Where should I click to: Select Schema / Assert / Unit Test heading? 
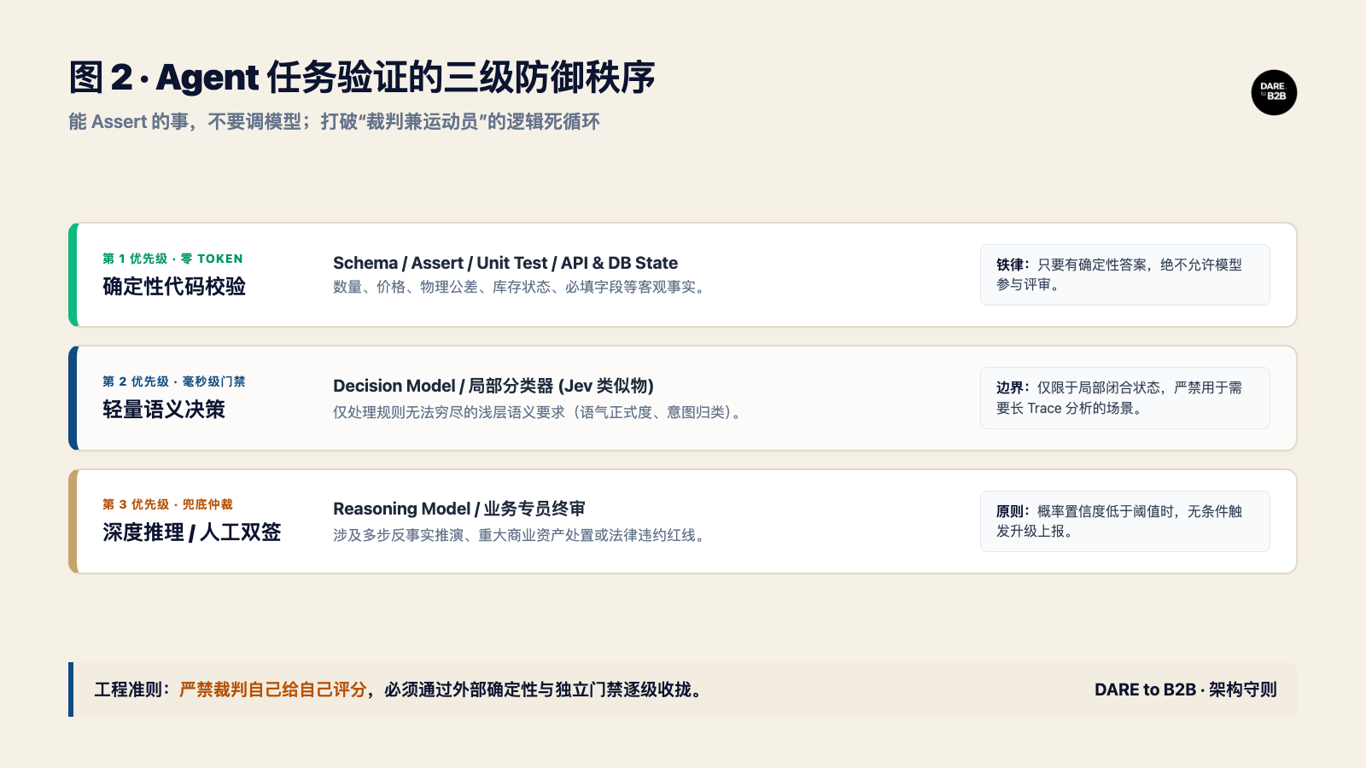(505, 263)
